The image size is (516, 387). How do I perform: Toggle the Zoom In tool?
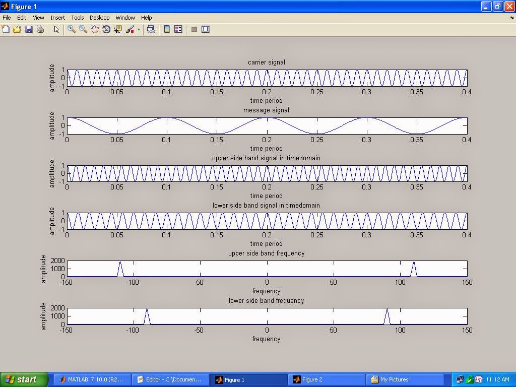[x=72, y=29]
